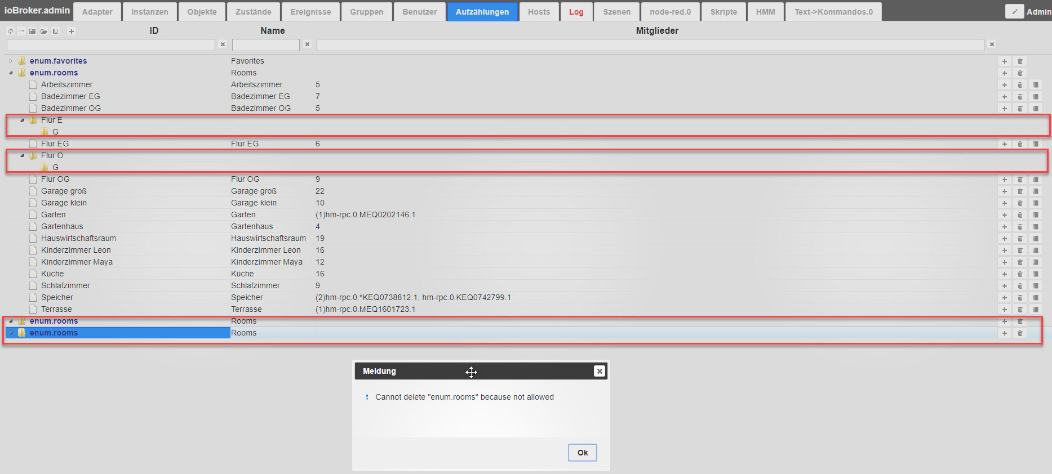1052x474 pixels.
Task: Open members list for Garage groß
Action: [1036, 191]
